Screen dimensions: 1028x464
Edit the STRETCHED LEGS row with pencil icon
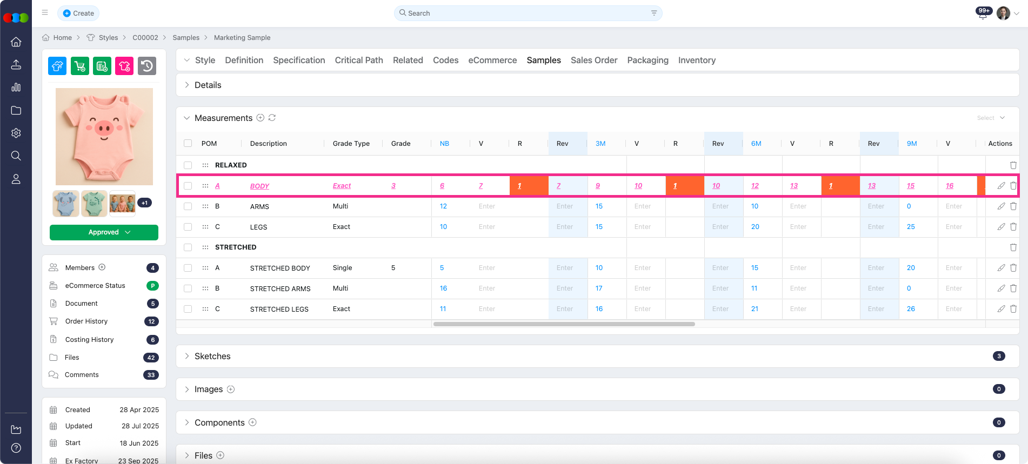coord(1001,309)
